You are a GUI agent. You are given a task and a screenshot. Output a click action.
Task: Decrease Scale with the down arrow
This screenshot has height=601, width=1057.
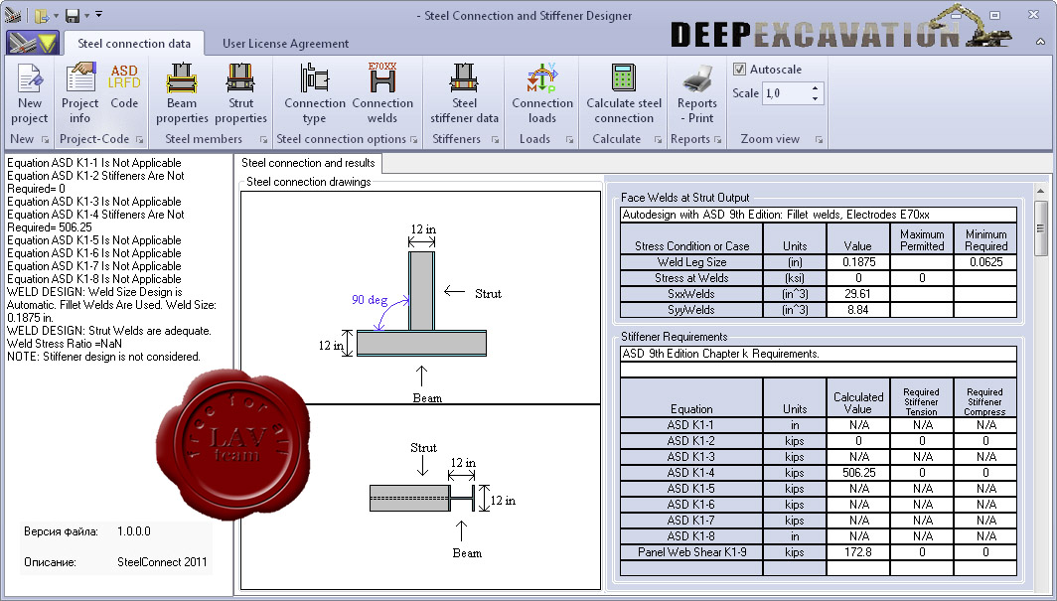tap(816, 98)
